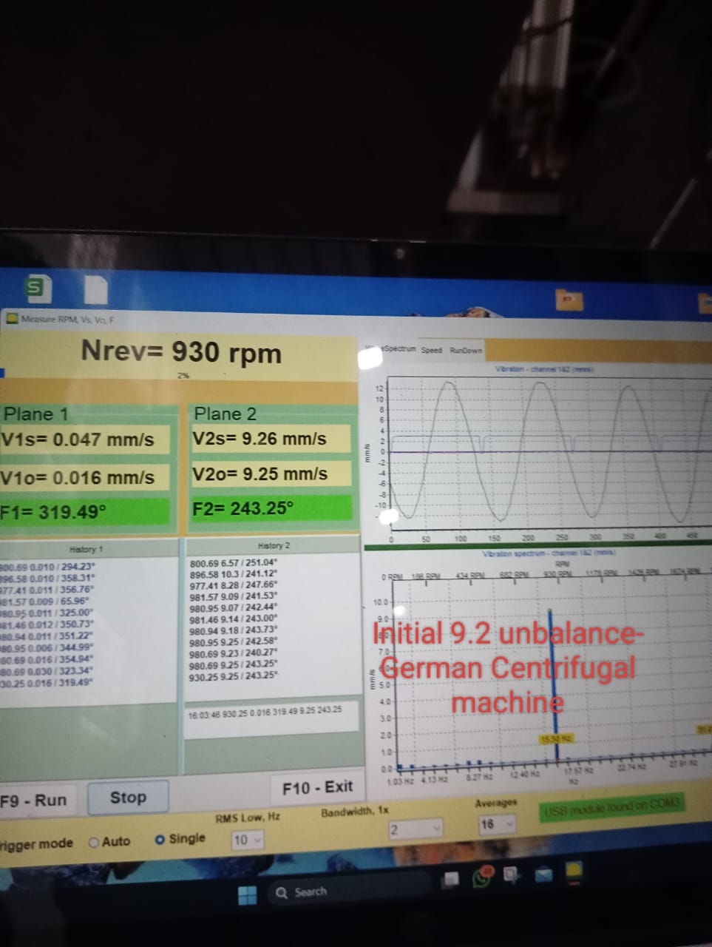
Task: Select History 2 row 800.69 6.57 / 251.04°
Action: pyautogui.click(x=233, y=562)
